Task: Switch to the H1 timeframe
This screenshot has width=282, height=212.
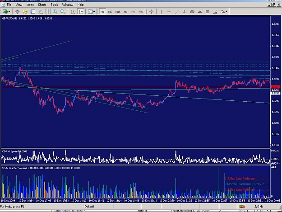Action: (125, 12)
